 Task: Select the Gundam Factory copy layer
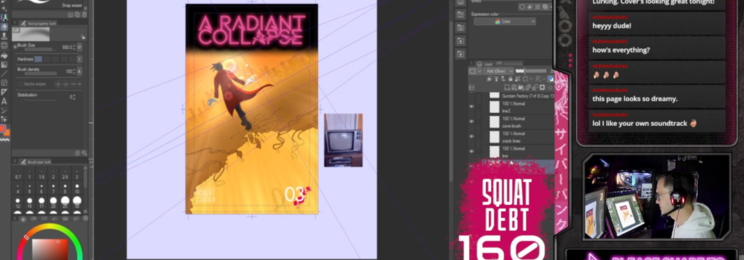tap(522, 96)
